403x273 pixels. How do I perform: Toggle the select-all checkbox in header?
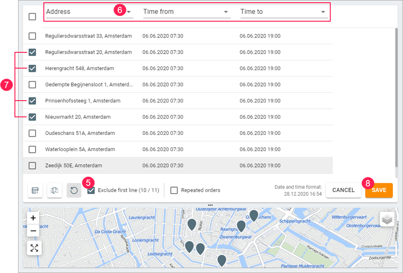(x=33, y=17)
